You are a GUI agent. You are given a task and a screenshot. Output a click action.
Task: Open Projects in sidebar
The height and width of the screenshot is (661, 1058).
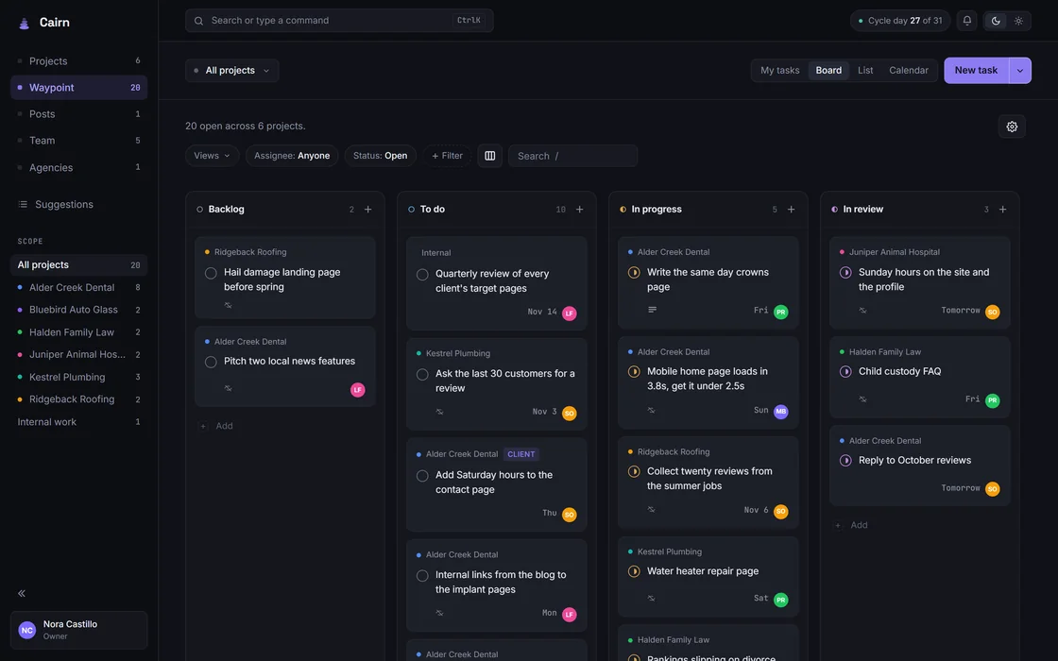point(79,61)
